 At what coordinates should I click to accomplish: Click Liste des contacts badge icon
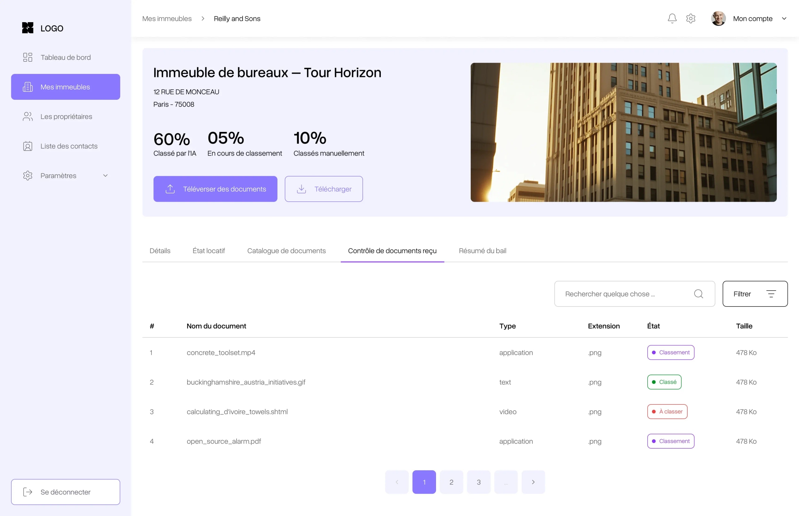click(27, 146)
